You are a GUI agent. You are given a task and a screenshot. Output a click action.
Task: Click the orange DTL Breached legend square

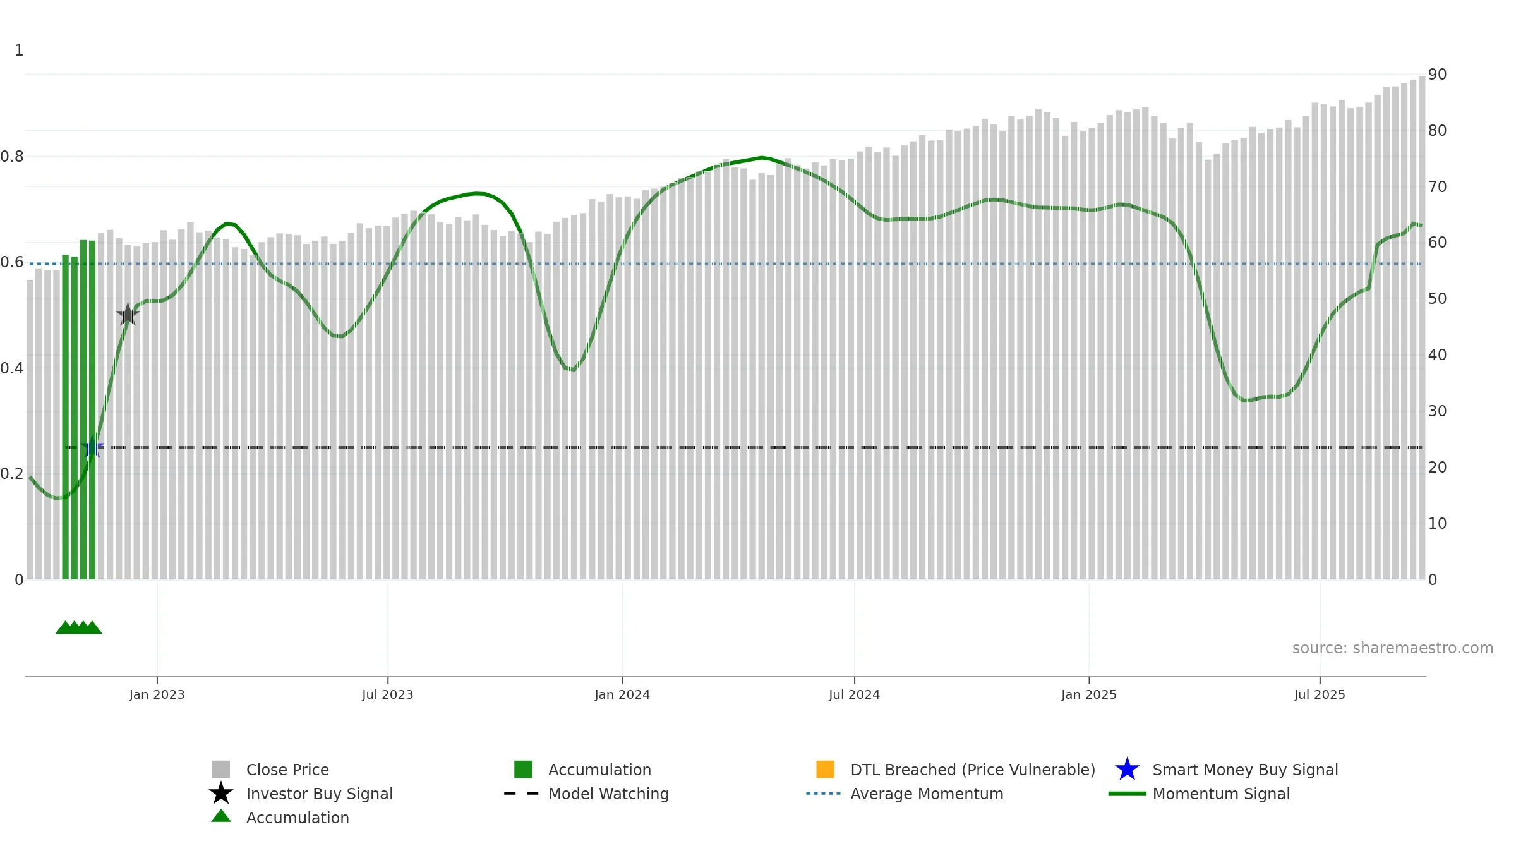pos(825,770)
